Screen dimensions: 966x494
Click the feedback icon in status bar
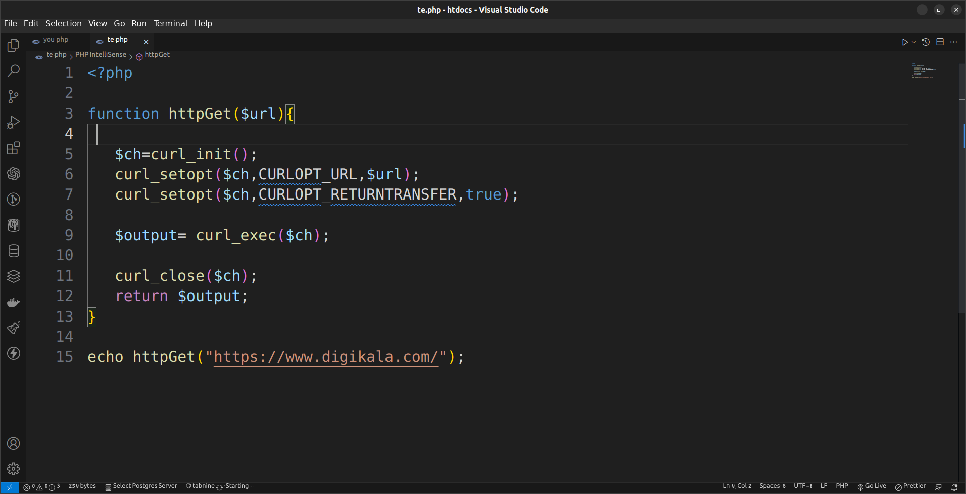pyautogui.click(x=938, y=487)
